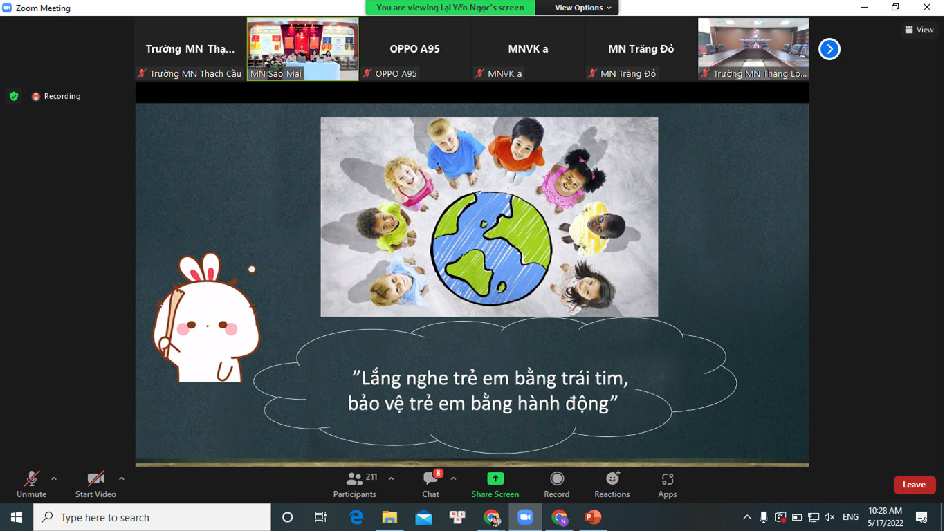The width and height of the screenshot is (945, 531).
Task: Start Video with the camera toggle
Action: pos(95,484)
